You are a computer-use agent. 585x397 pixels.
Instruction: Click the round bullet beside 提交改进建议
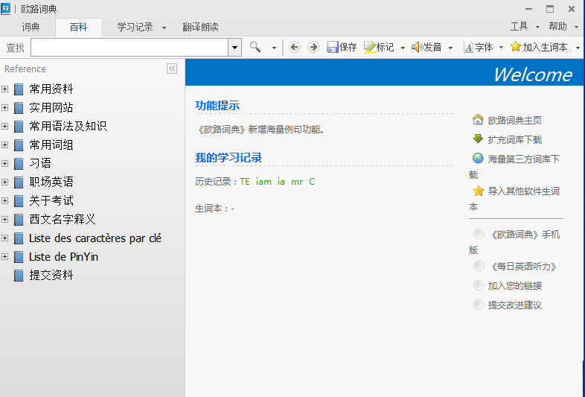tap(479, 305)
